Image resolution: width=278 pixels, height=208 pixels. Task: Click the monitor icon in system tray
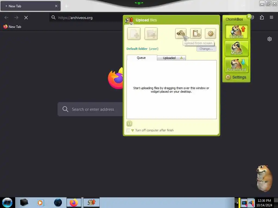(244, 203)
